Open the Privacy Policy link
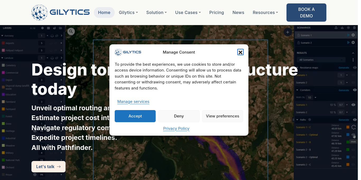Screen dimensions: 361x180 [176, 129]
